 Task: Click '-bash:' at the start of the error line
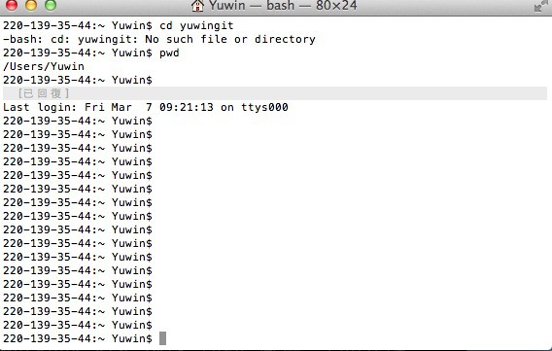[23, 39]
